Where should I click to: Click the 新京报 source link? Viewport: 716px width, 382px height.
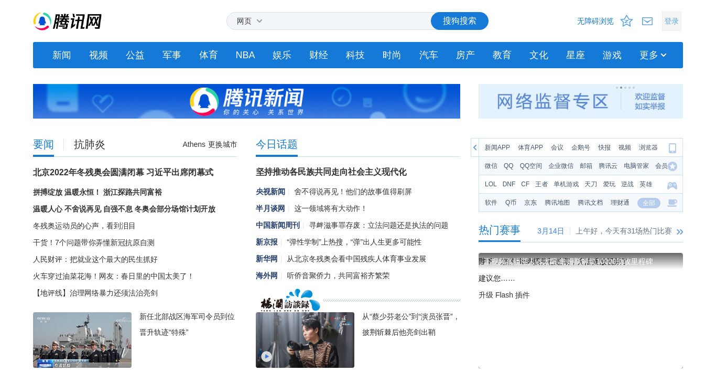coord(267,242)
